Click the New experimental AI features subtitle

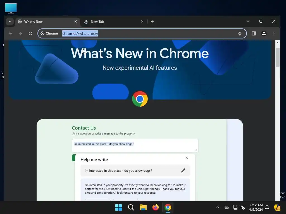tap(140, 68)
